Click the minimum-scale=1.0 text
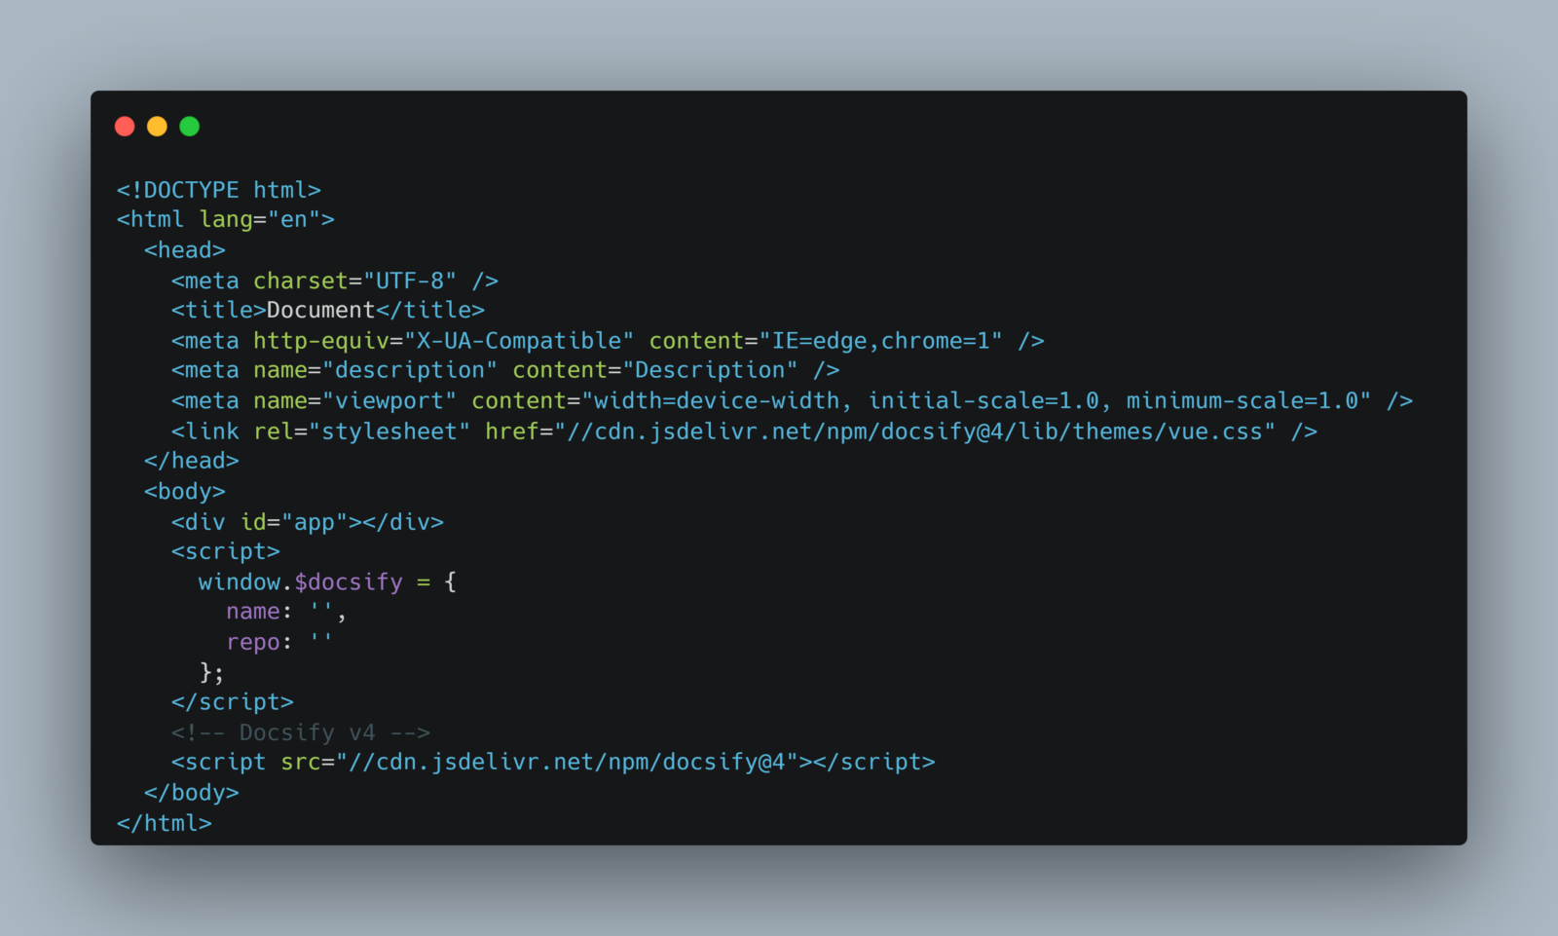The image size is (1558, 936). coord(1242,400)
